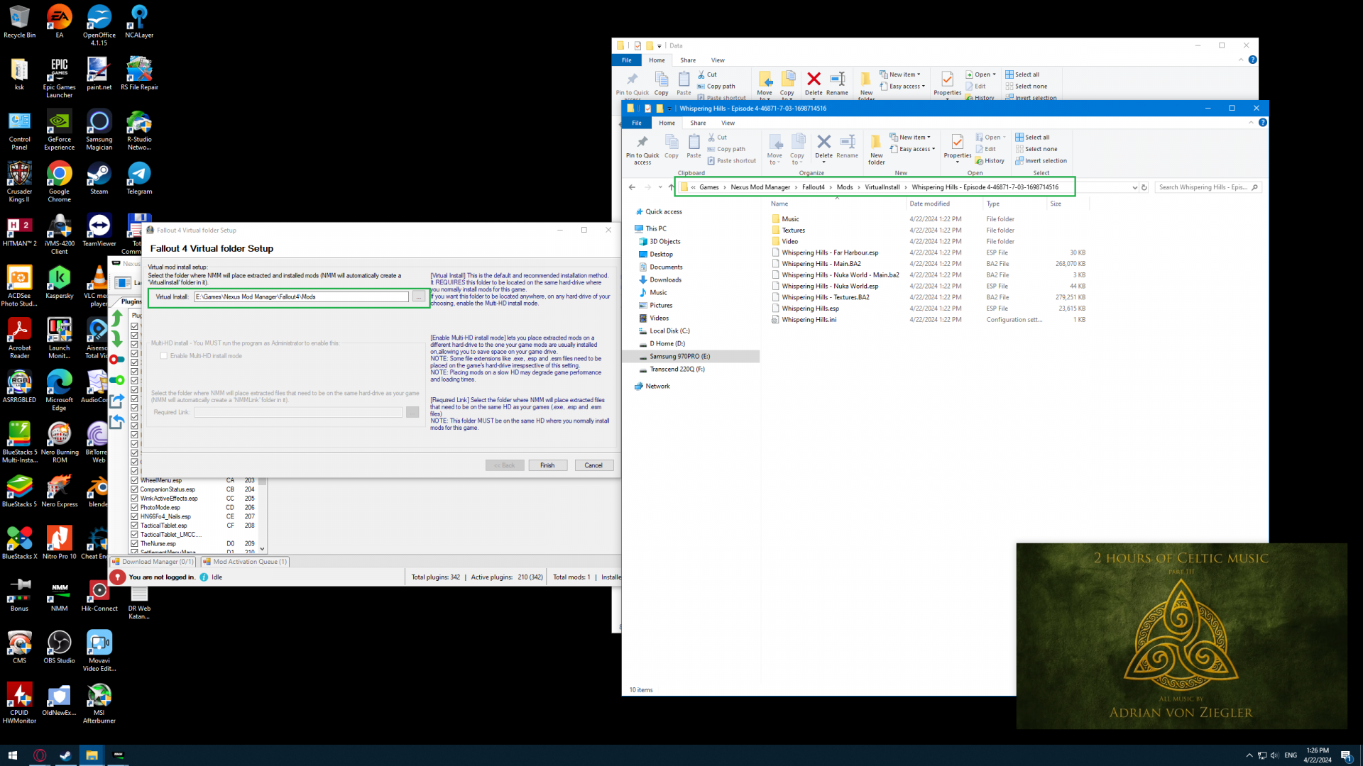The image size is (1363, 766).
Task: Toggle the PhotoMode.esp plugin checkbox
Action: click(134, 507)
